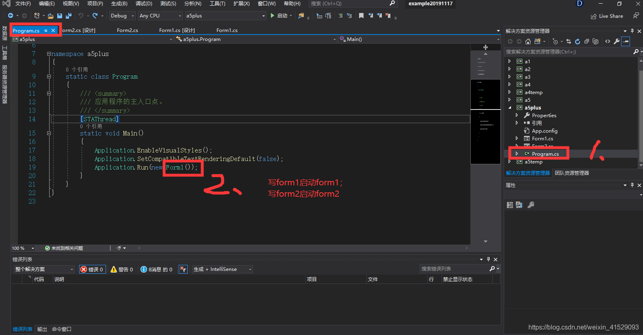The image size is (643, 335).
Task: Open the 文件(F) menu
Action: coord(23,4)
